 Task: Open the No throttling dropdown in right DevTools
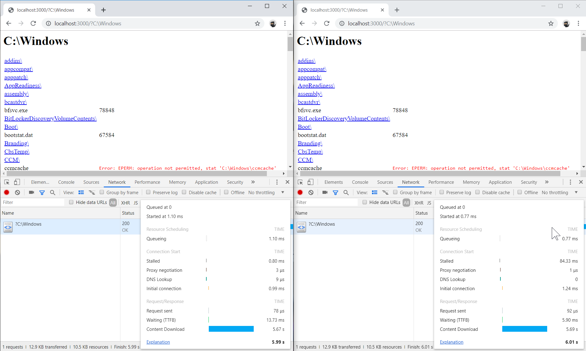click(560, 192)
